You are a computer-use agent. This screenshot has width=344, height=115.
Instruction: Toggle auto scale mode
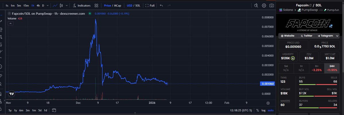point(271,110)
